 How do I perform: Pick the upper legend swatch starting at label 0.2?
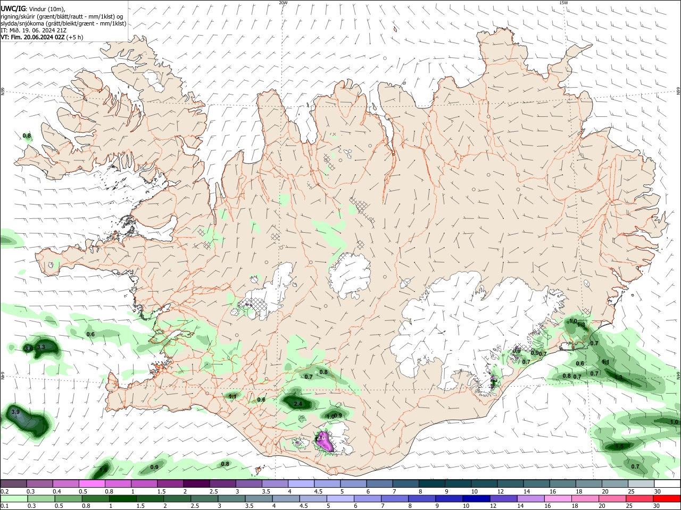[x=14, y=483]
